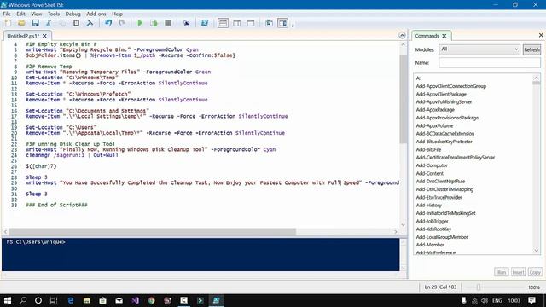Start PowerShell.exe in a separate window icon
This screenshot has width=546, height=307.
205,23
